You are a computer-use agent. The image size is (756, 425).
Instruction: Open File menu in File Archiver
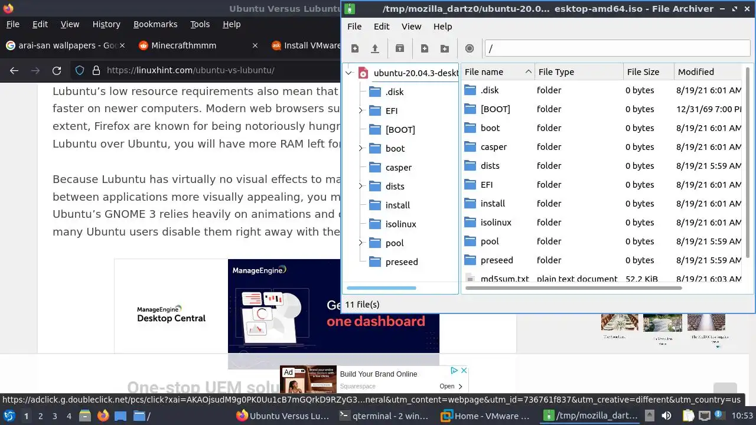point(354,27)
